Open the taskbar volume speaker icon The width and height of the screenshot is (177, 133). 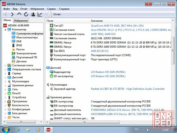point(148,130)
